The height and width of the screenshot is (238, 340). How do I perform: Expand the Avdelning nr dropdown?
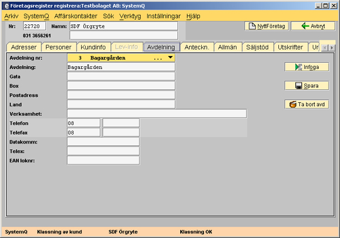[170, 57]
